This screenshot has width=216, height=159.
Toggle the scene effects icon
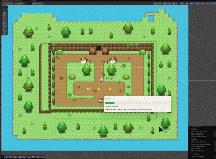click(192, 4)
